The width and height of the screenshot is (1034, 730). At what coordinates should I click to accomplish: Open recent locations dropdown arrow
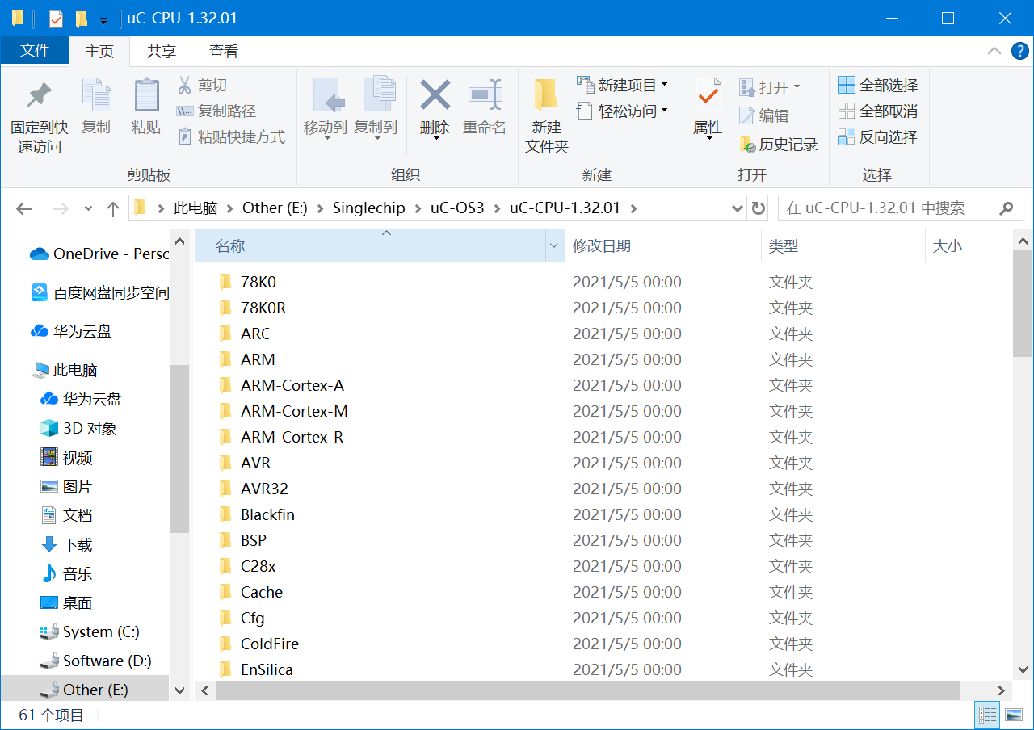click(x=88, y=208)
